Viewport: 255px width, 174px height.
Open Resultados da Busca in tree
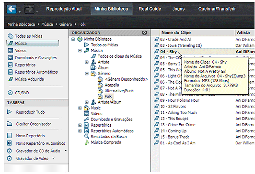[105, 137]
